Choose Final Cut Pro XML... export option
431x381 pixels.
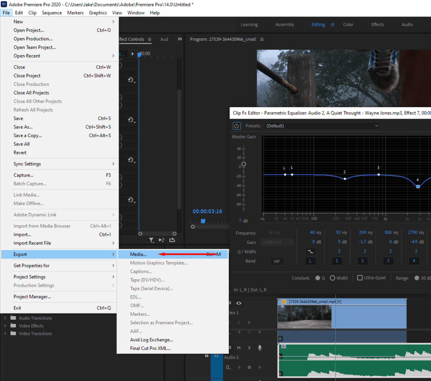click(x=173, y=348)
